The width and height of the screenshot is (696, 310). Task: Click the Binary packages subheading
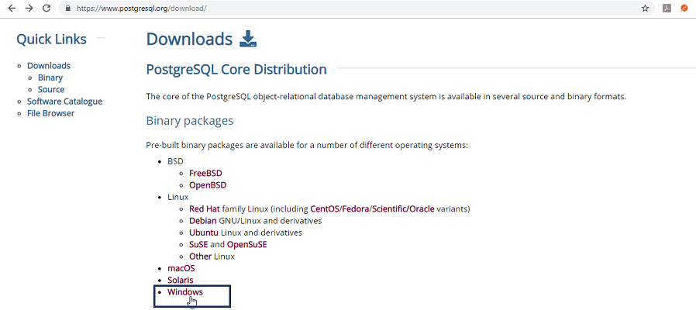[x=190, y=121]
